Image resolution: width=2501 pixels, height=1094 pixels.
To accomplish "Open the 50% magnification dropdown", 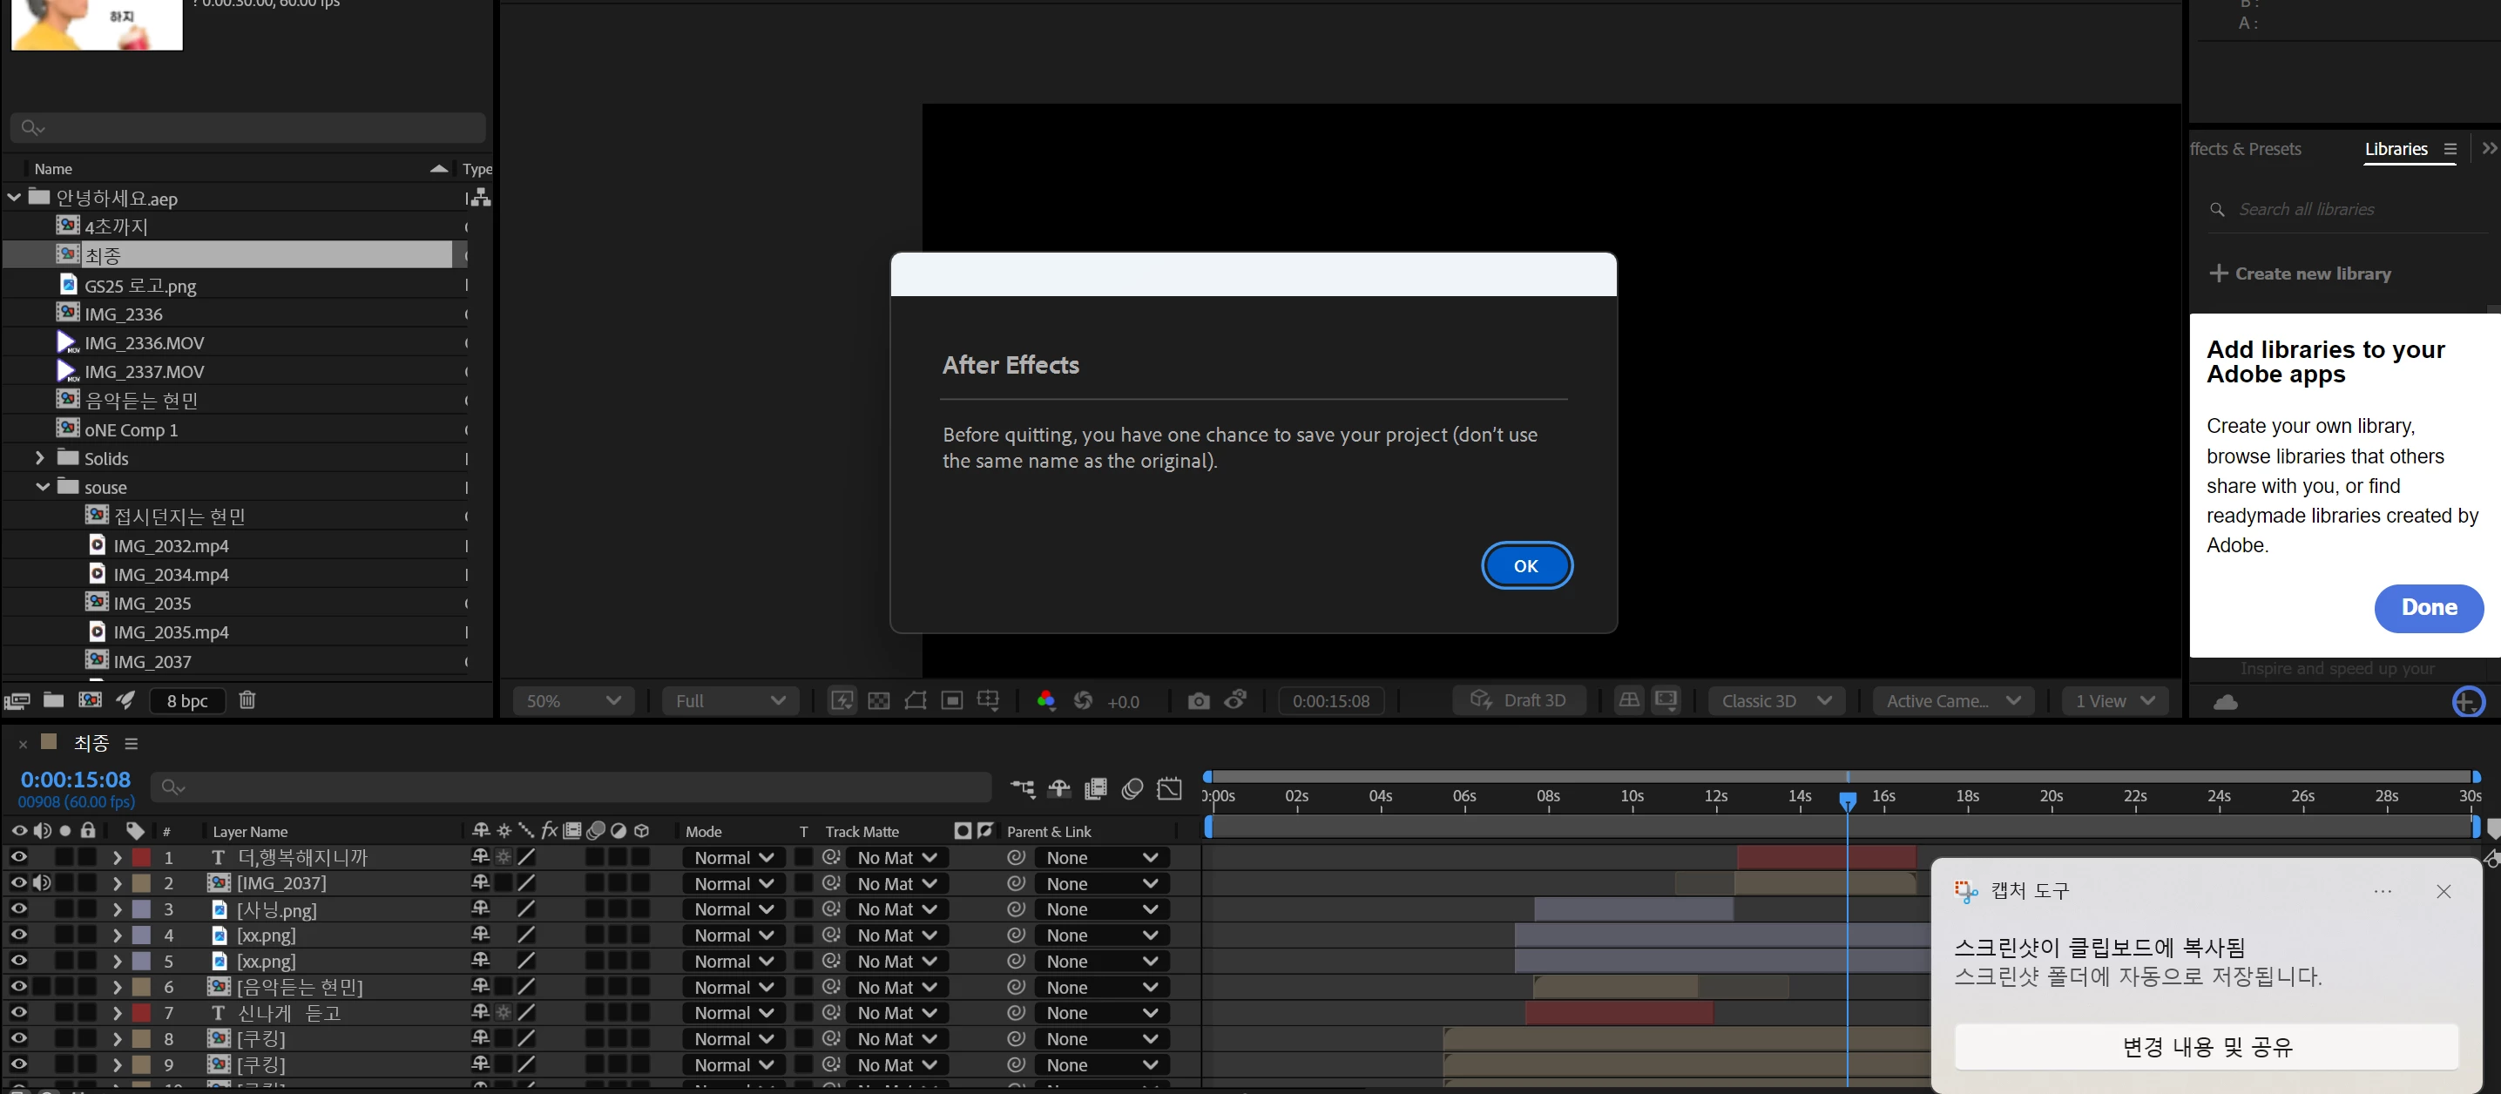I will (573, 701).
